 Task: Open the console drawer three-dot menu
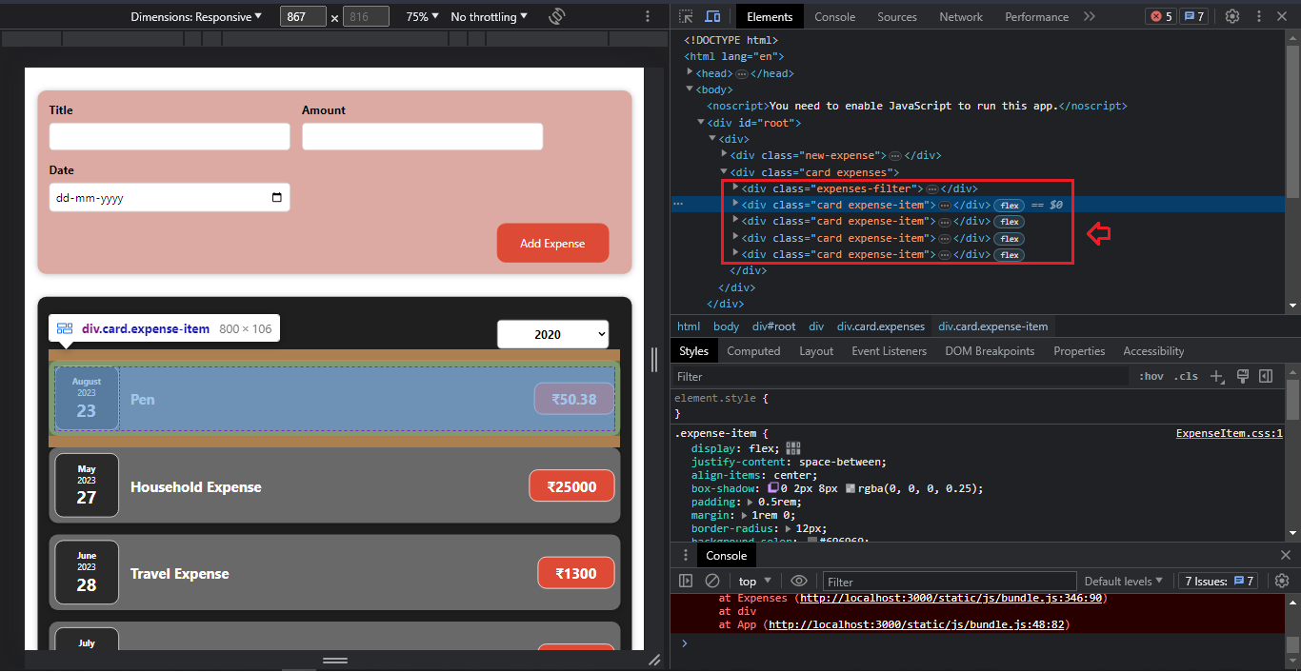coord(685,555)
